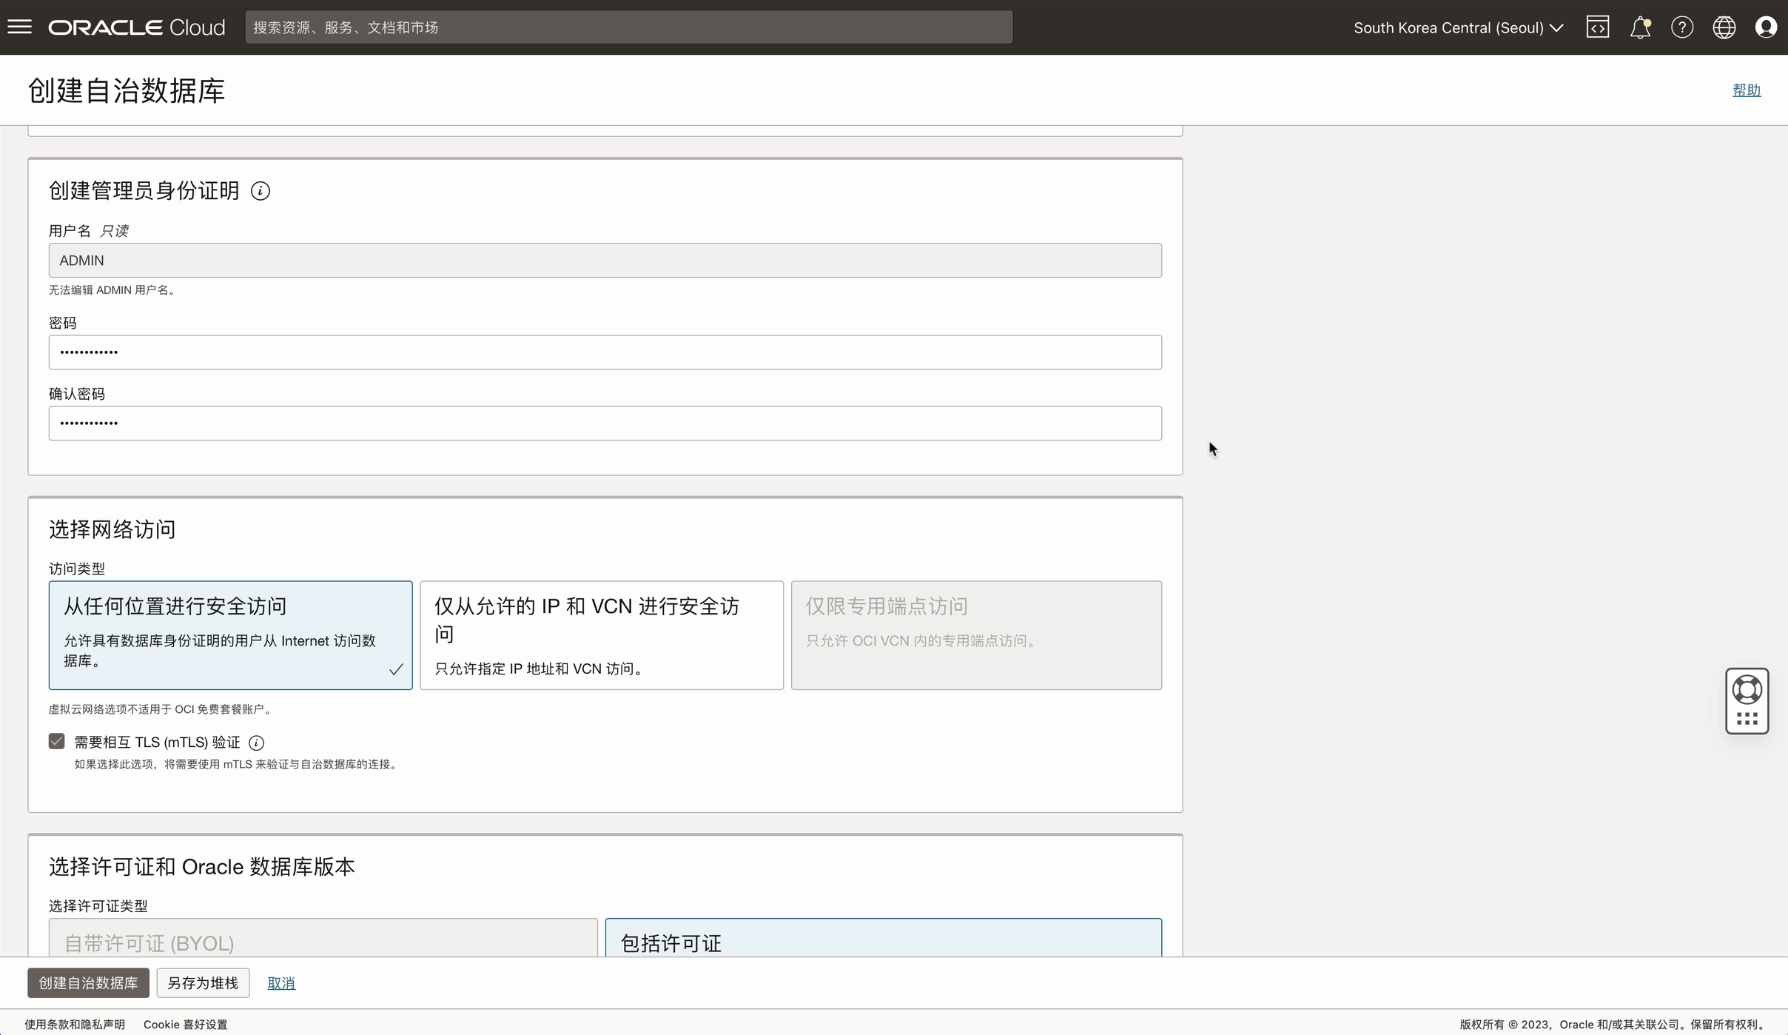Click the info icon beside mTLS 验证

point(256,743)
